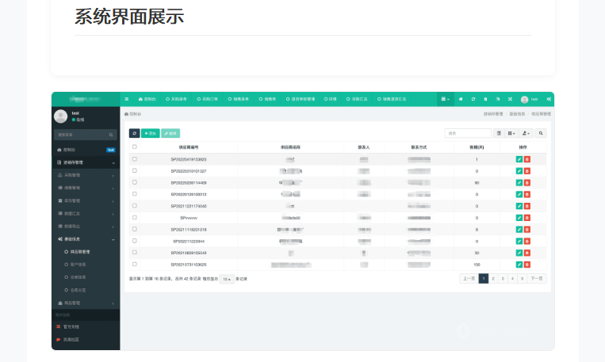The height and width of the screenshot is (362, 605).
Task: Check the checkbox for row SP20220310101327
Action: point(135,170)
